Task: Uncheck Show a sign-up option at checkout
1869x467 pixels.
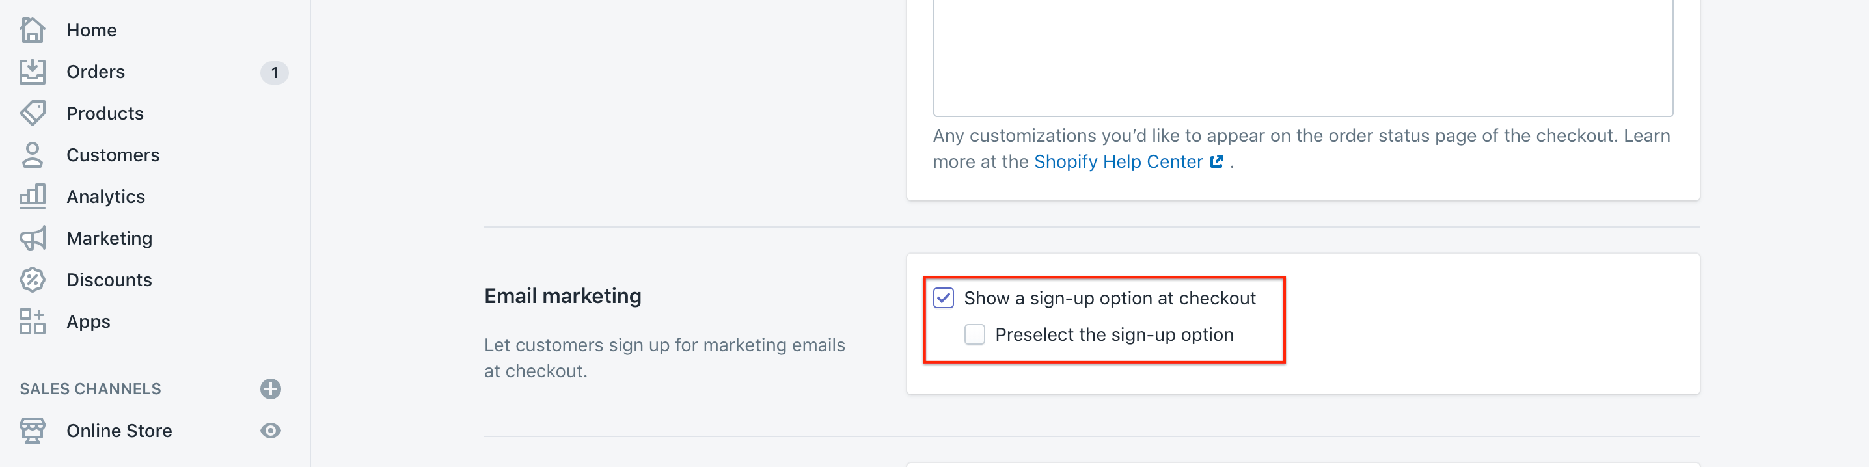Action: pos(943,298)
